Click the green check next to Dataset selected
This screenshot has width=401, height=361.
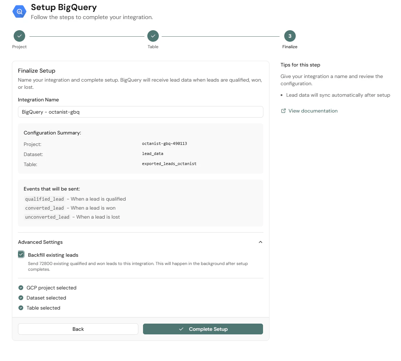21,298
